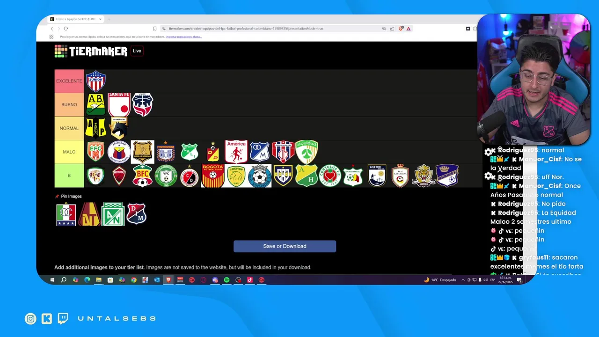
Task: Click the Live badge beside TierMaker logo
Action: [137, 51]
